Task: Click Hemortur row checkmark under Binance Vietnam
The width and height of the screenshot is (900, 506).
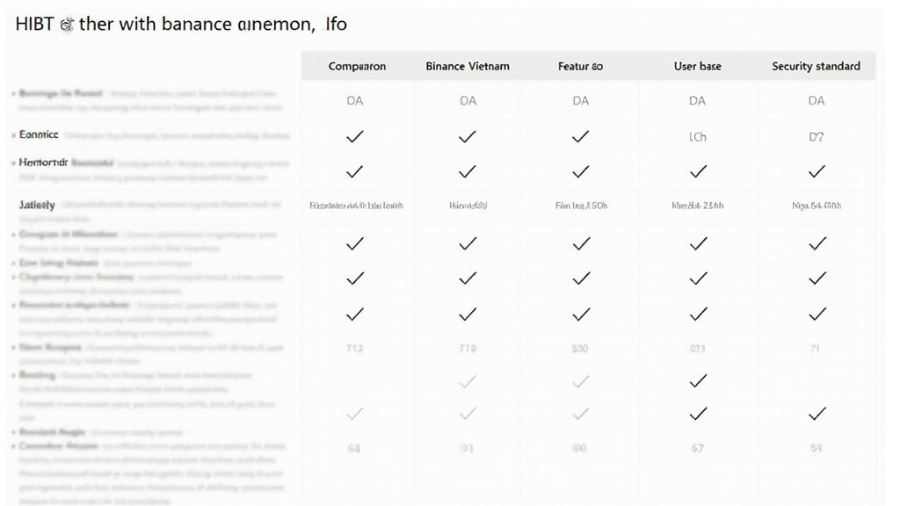Action: coord(468,170)
